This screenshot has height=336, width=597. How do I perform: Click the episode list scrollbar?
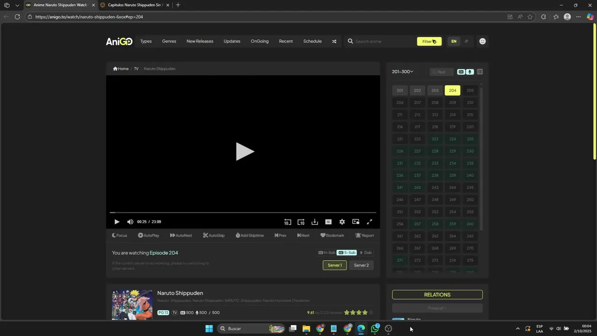pyautogui.click(x=481, y=159)
